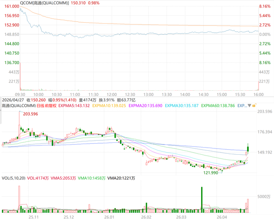Click the red 8.16% axis label
274x219 pixels.
[265, 6]
